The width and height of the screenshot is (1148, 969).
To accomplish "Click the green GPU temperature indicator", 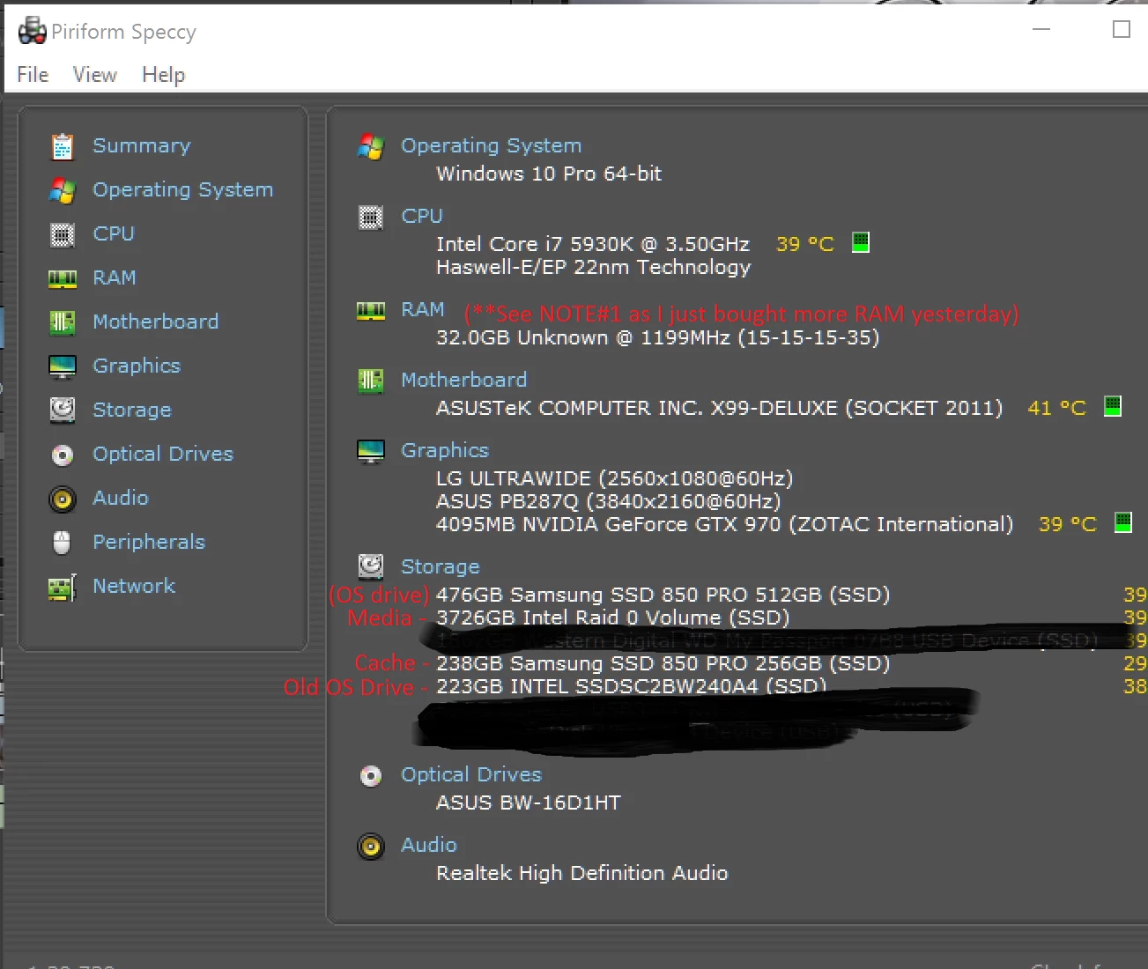I will tap(1123, 522).
